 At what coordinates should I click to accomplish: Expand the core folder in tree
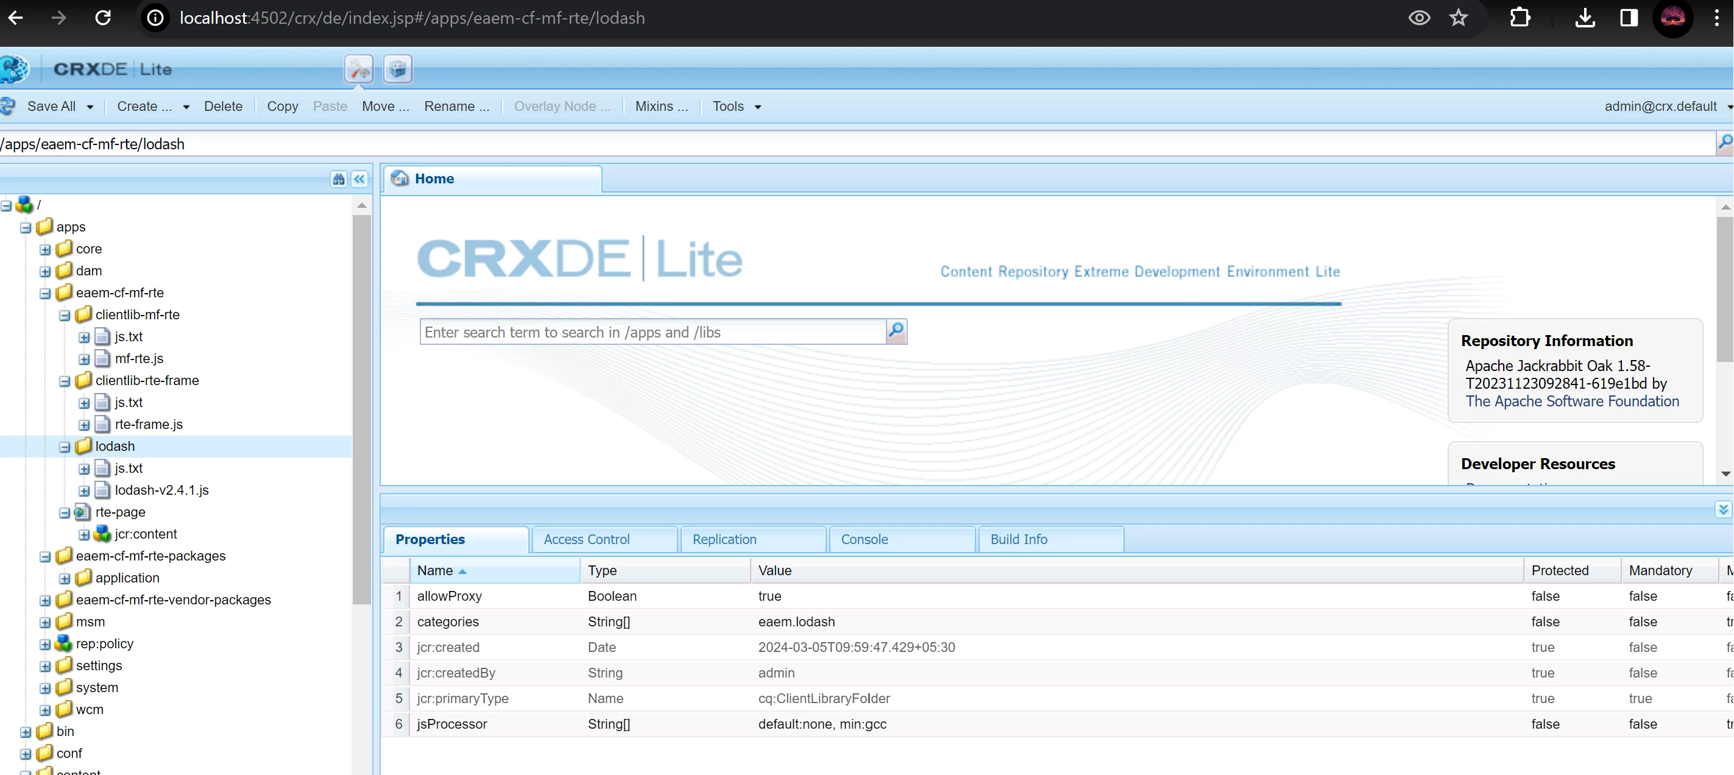45,250
